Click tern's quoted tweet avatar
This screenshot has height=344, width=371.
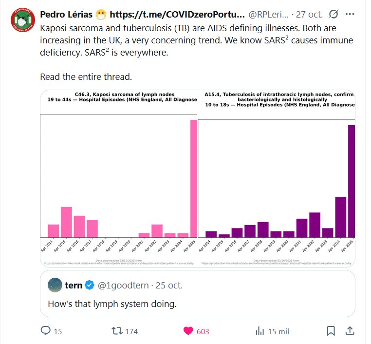tap(55, 285)
